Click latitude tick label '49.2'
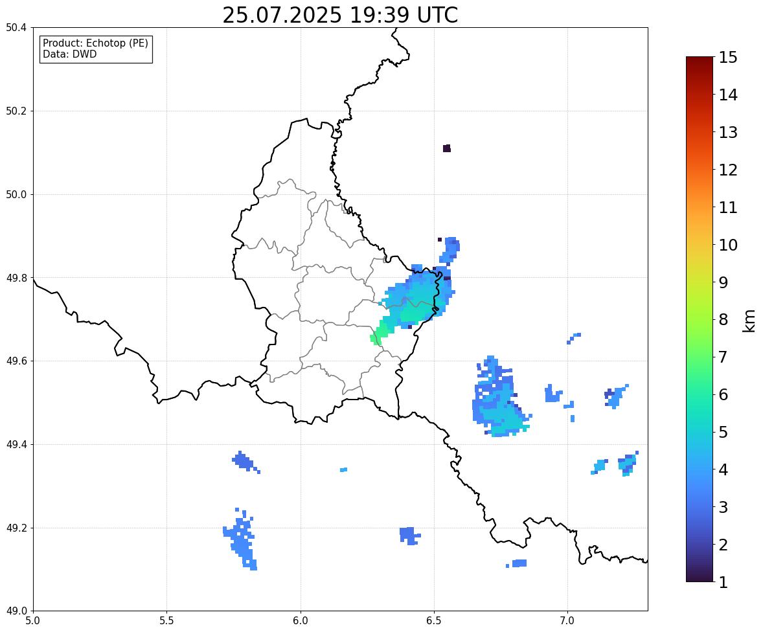The width and height of the screenshot is (763, 632). coord(17,528)
